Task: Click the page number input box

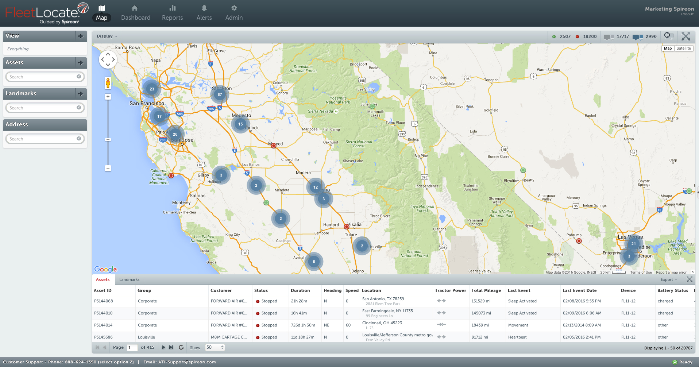Action: pyautogui.click(x=132, y=347)
